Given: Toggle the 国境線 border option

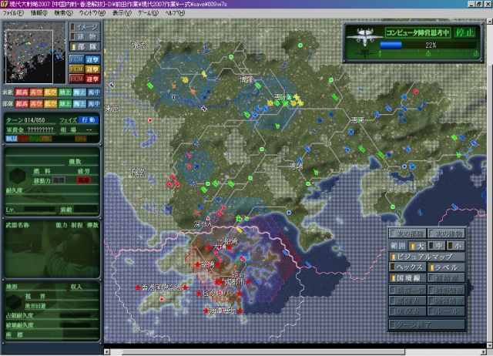Looking at the screenshot, I should pyautogui.click(x=407, y=278).
